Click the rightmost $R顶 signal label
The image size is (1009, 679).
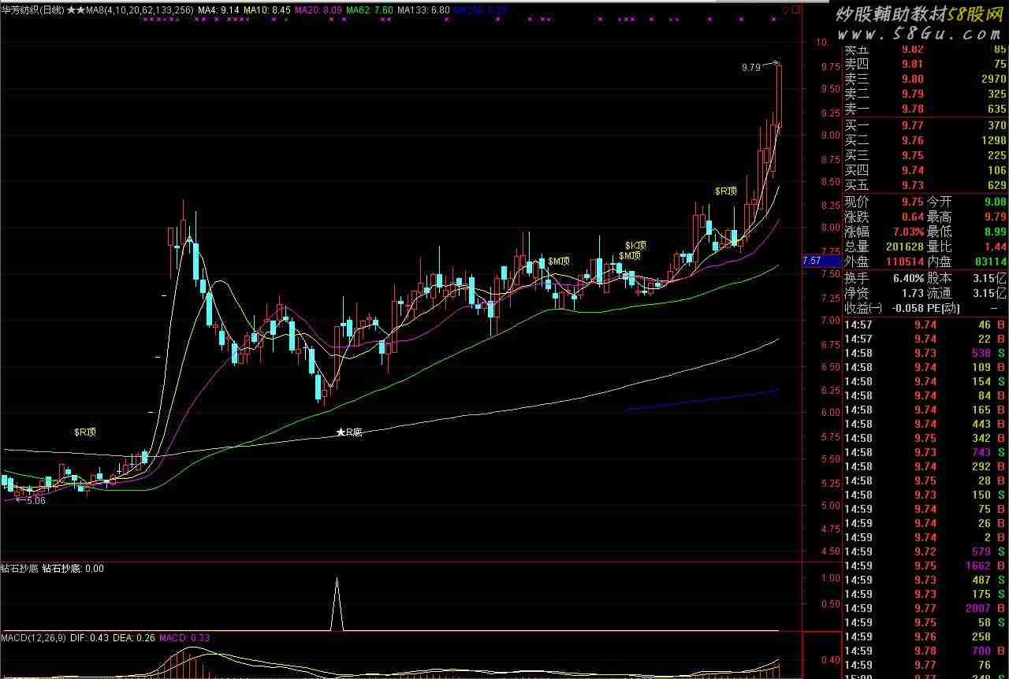pos(725,191)
